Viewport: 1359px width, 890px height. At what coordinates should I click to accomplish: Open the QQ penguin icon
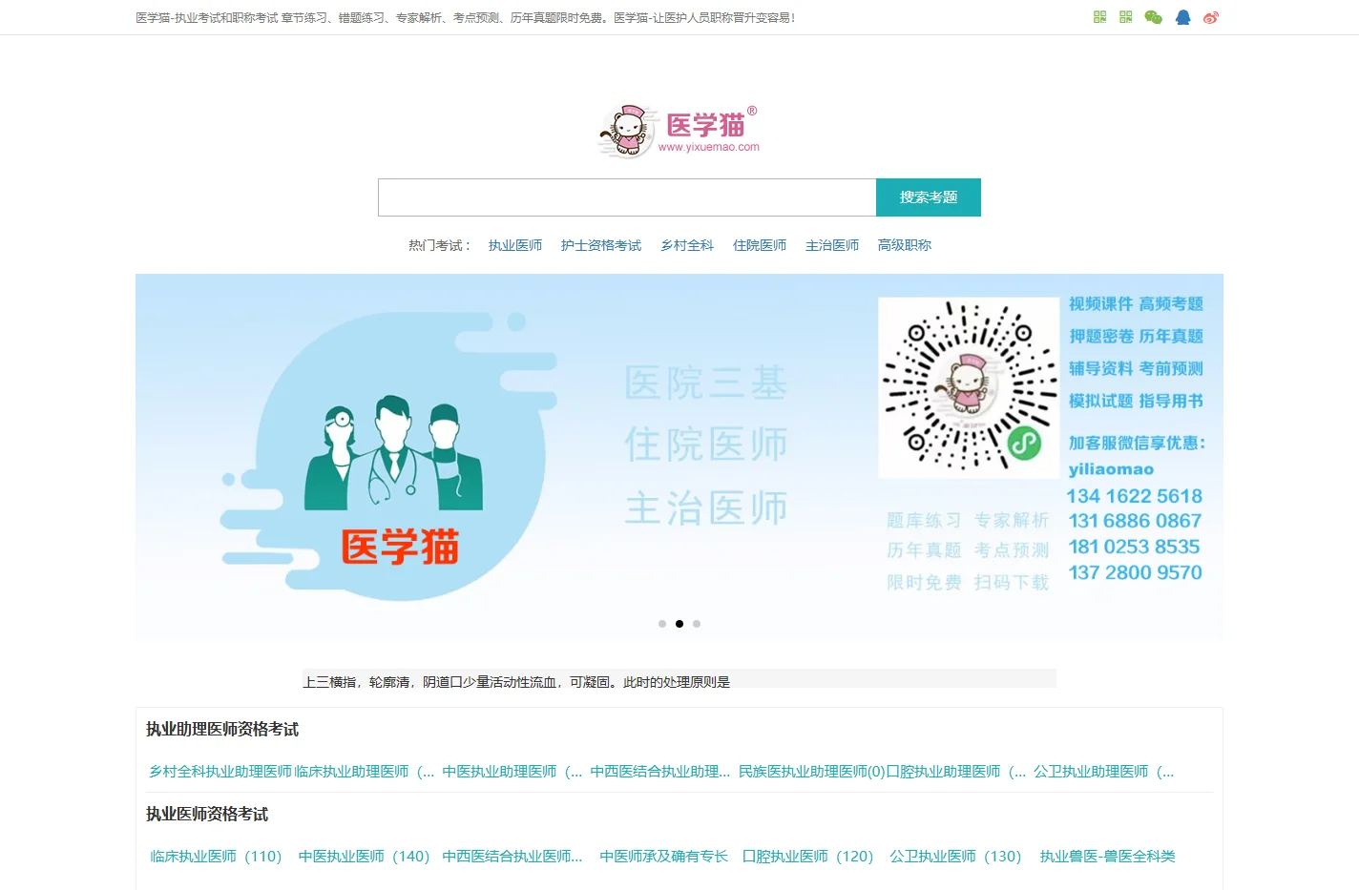pyautogui.click(x=1183, y=17)
